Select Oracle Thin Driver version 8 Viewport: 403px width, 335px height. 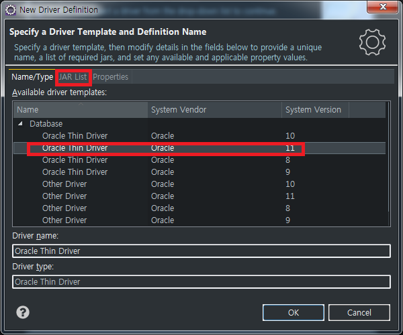coord(199,160)
